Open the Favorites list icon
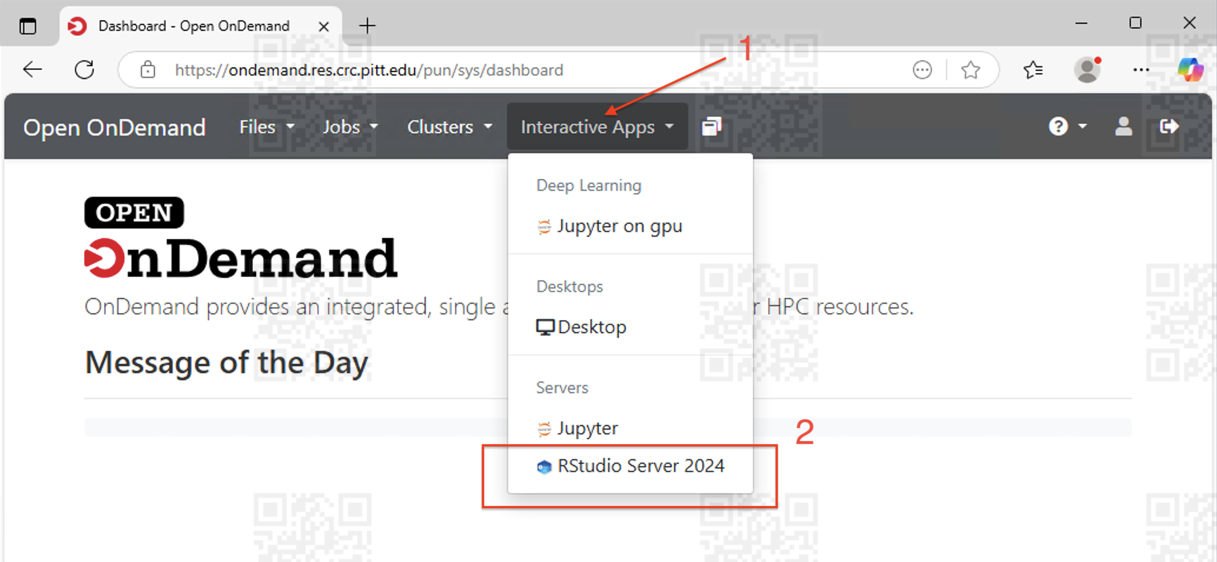This screenshot has width=1217, height=562. click(x=1033, y=70)
